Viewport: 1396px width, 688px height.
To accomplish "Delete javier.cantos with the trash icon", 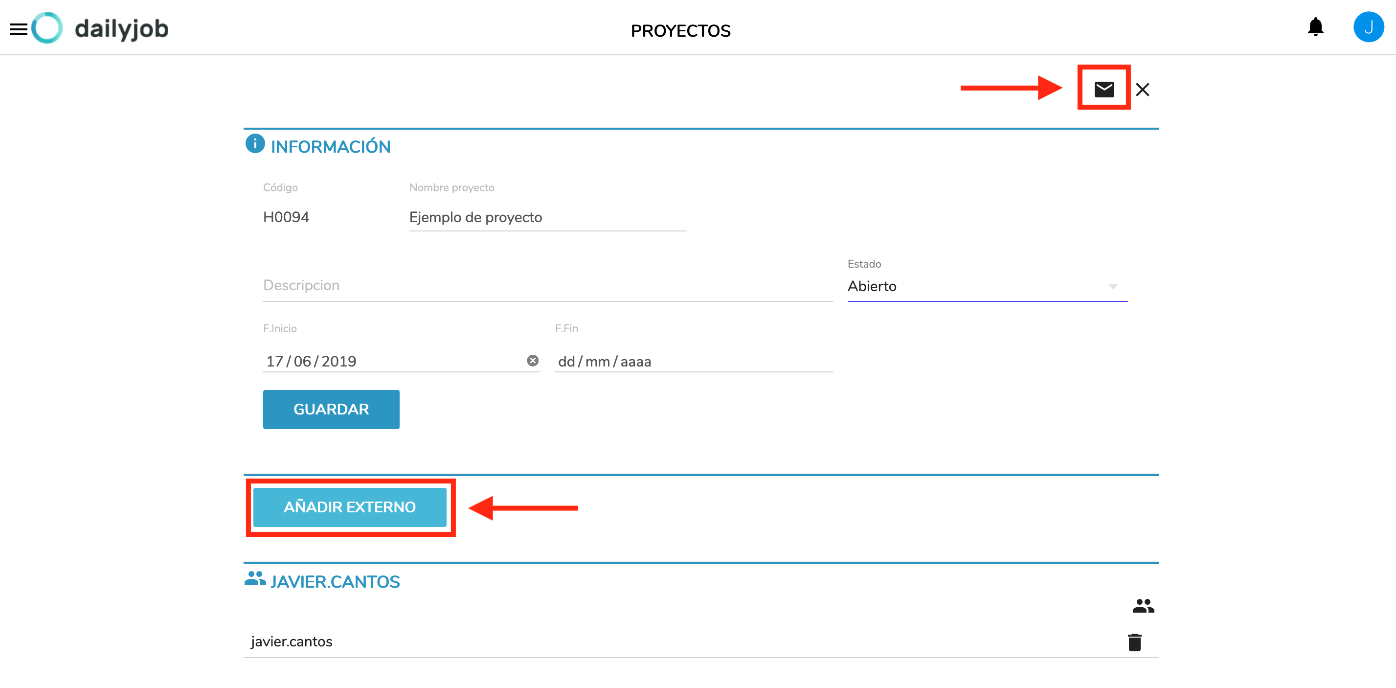I will [1134, 642].
